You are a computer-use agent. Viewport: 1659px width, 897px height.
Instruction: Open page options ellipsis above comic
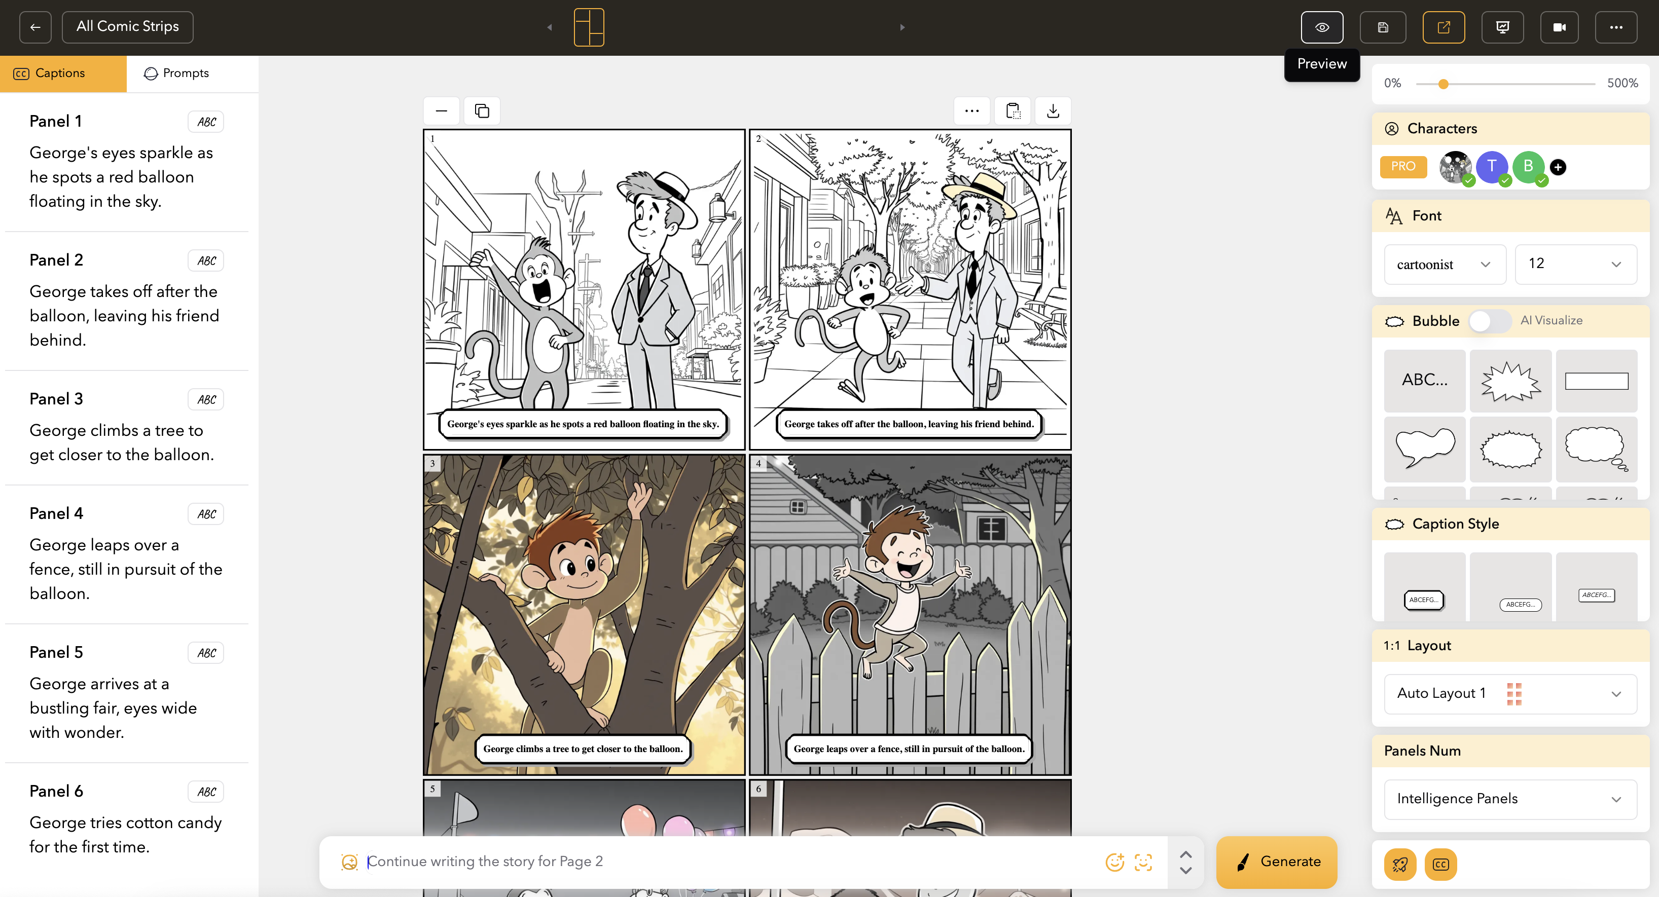click(x=972, y=111)
